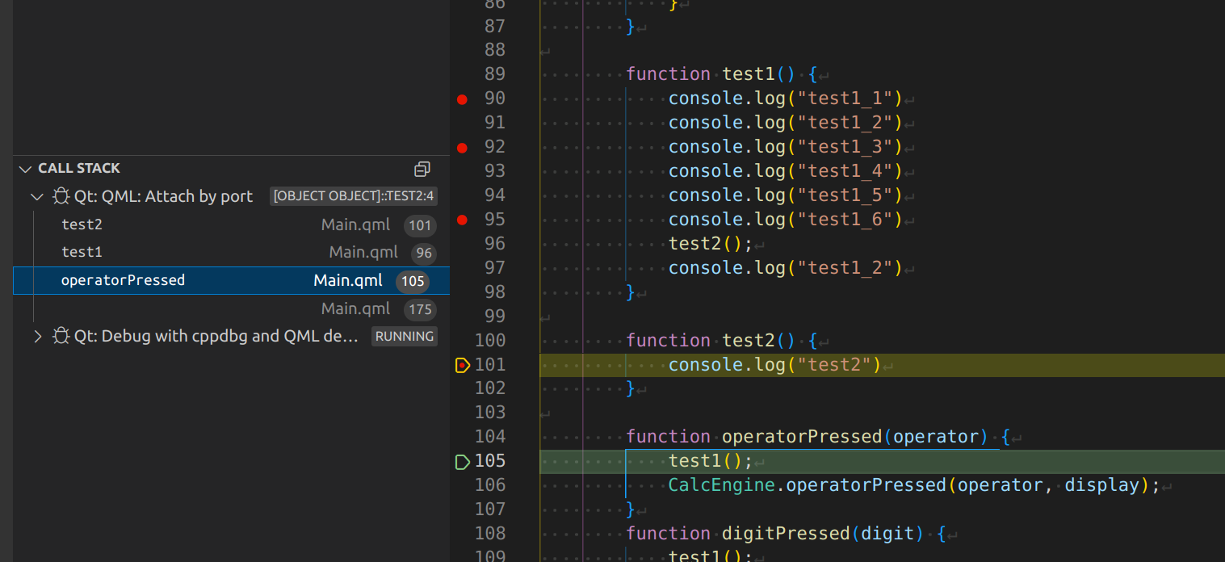Toggle off the breakpoint on line 90
Image resolution: width=1225 pixels, height=562 pixels.
pos(462,99)
